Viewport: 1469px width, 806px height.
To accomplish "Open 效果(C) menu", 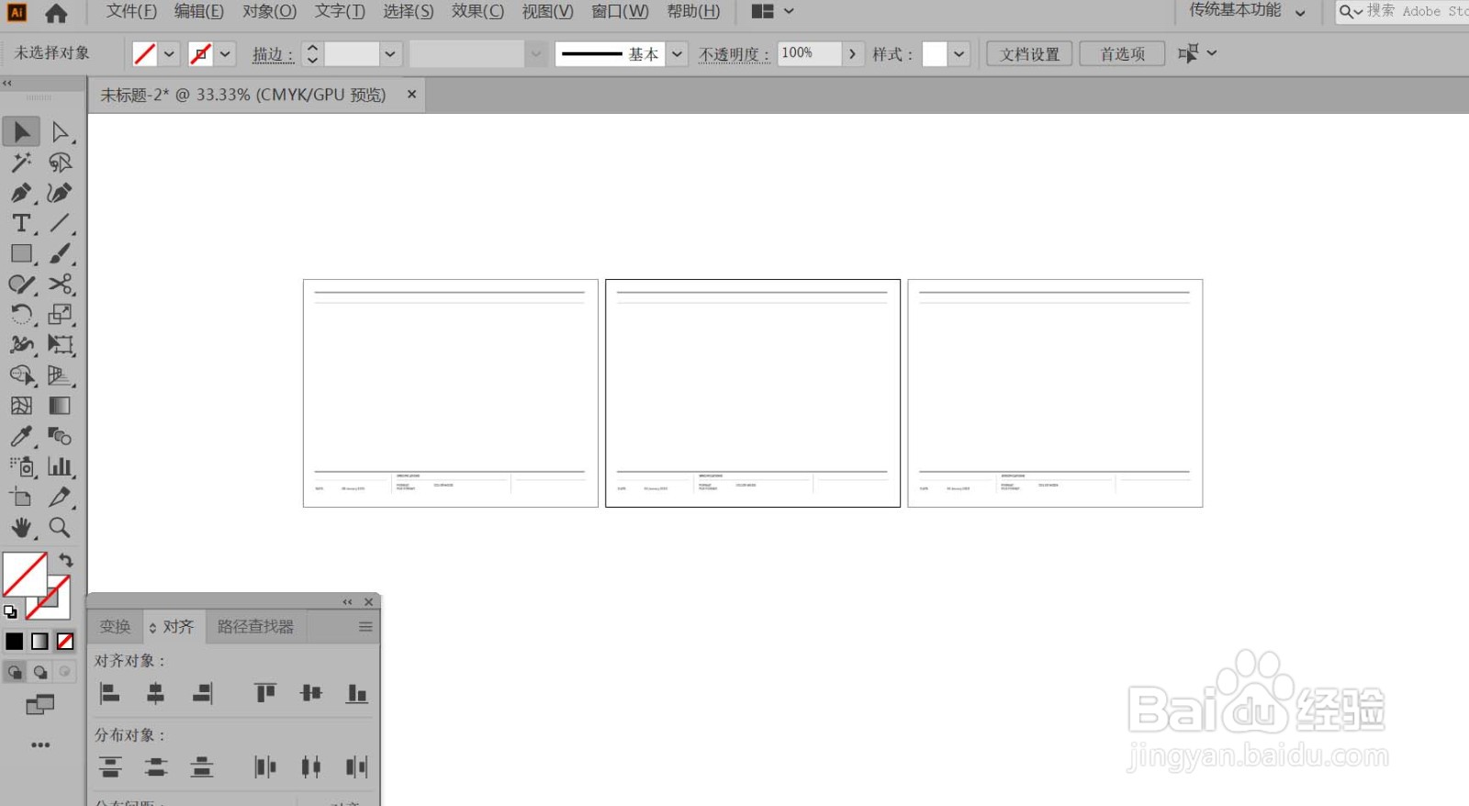I will pos(477,12).
